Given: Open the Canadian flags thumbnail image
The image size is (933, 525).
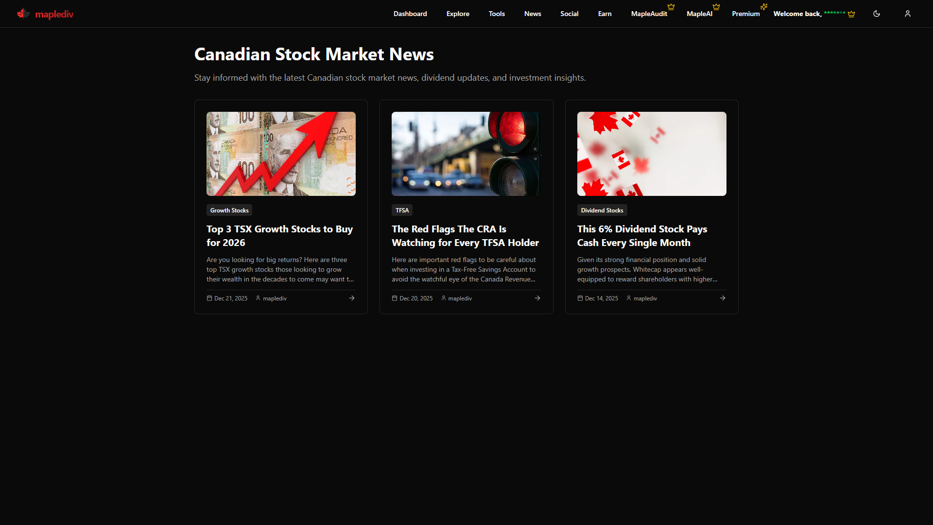Looking at the screenshot, I should [x=652, y=154].
